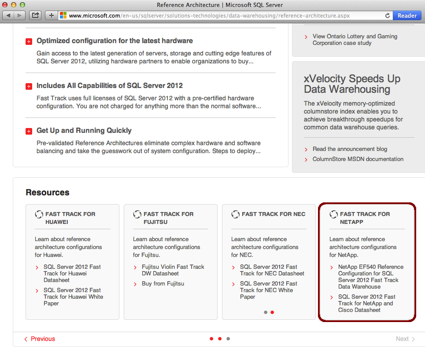
Task: Go back with Safari's back arrow
Action: pyautogui.click(x=8, y=15)
